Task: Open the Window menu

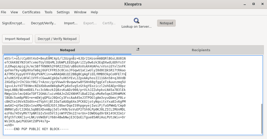Action: point(80,12)
